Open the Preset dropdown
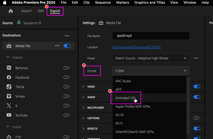Image resolution: width=213 pixels, height=139 pixels. [x=151, y=58]
